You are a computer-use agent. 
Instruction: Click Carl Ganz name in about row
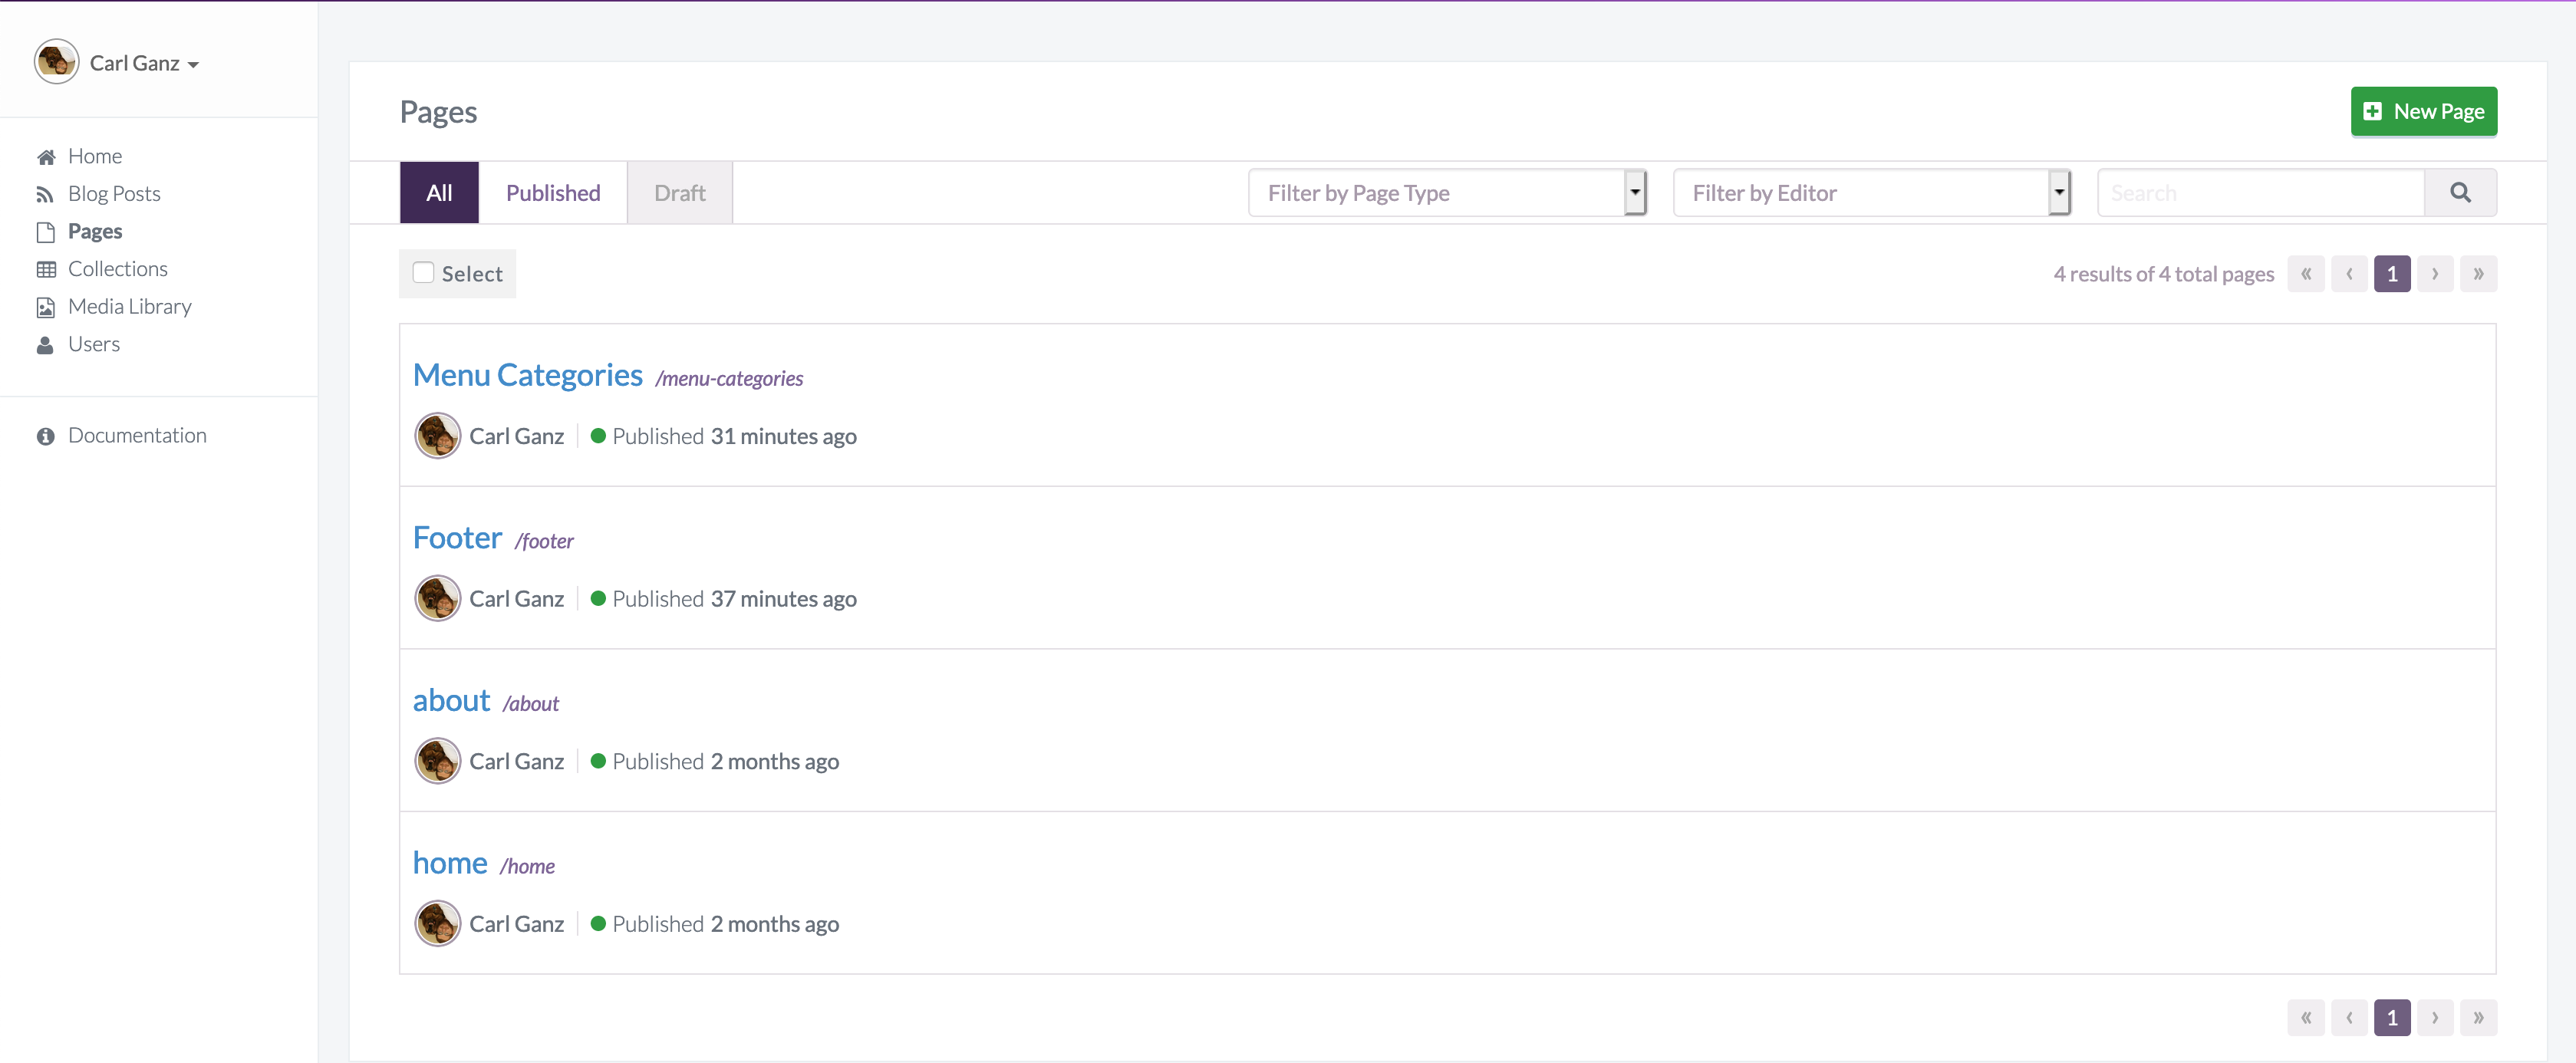(517, 762)
